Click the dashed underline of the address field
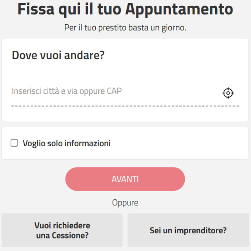 tap(125, 106)
